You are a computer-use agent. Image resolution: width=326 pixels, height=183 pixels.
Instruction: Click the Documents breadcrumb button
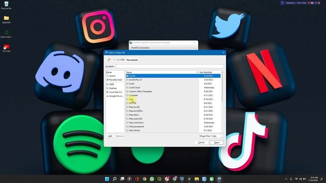(x=132, y=60)
